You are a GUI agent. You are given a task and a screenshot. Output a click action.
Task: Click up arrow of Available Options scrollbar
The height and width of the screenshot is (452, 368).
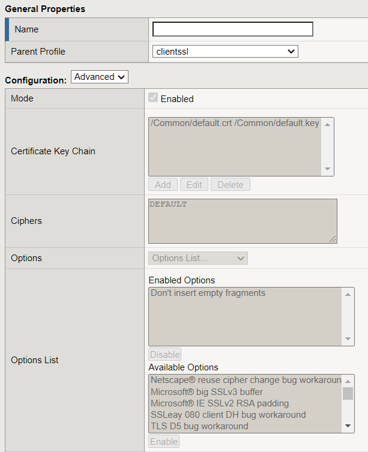click(348, 381)
